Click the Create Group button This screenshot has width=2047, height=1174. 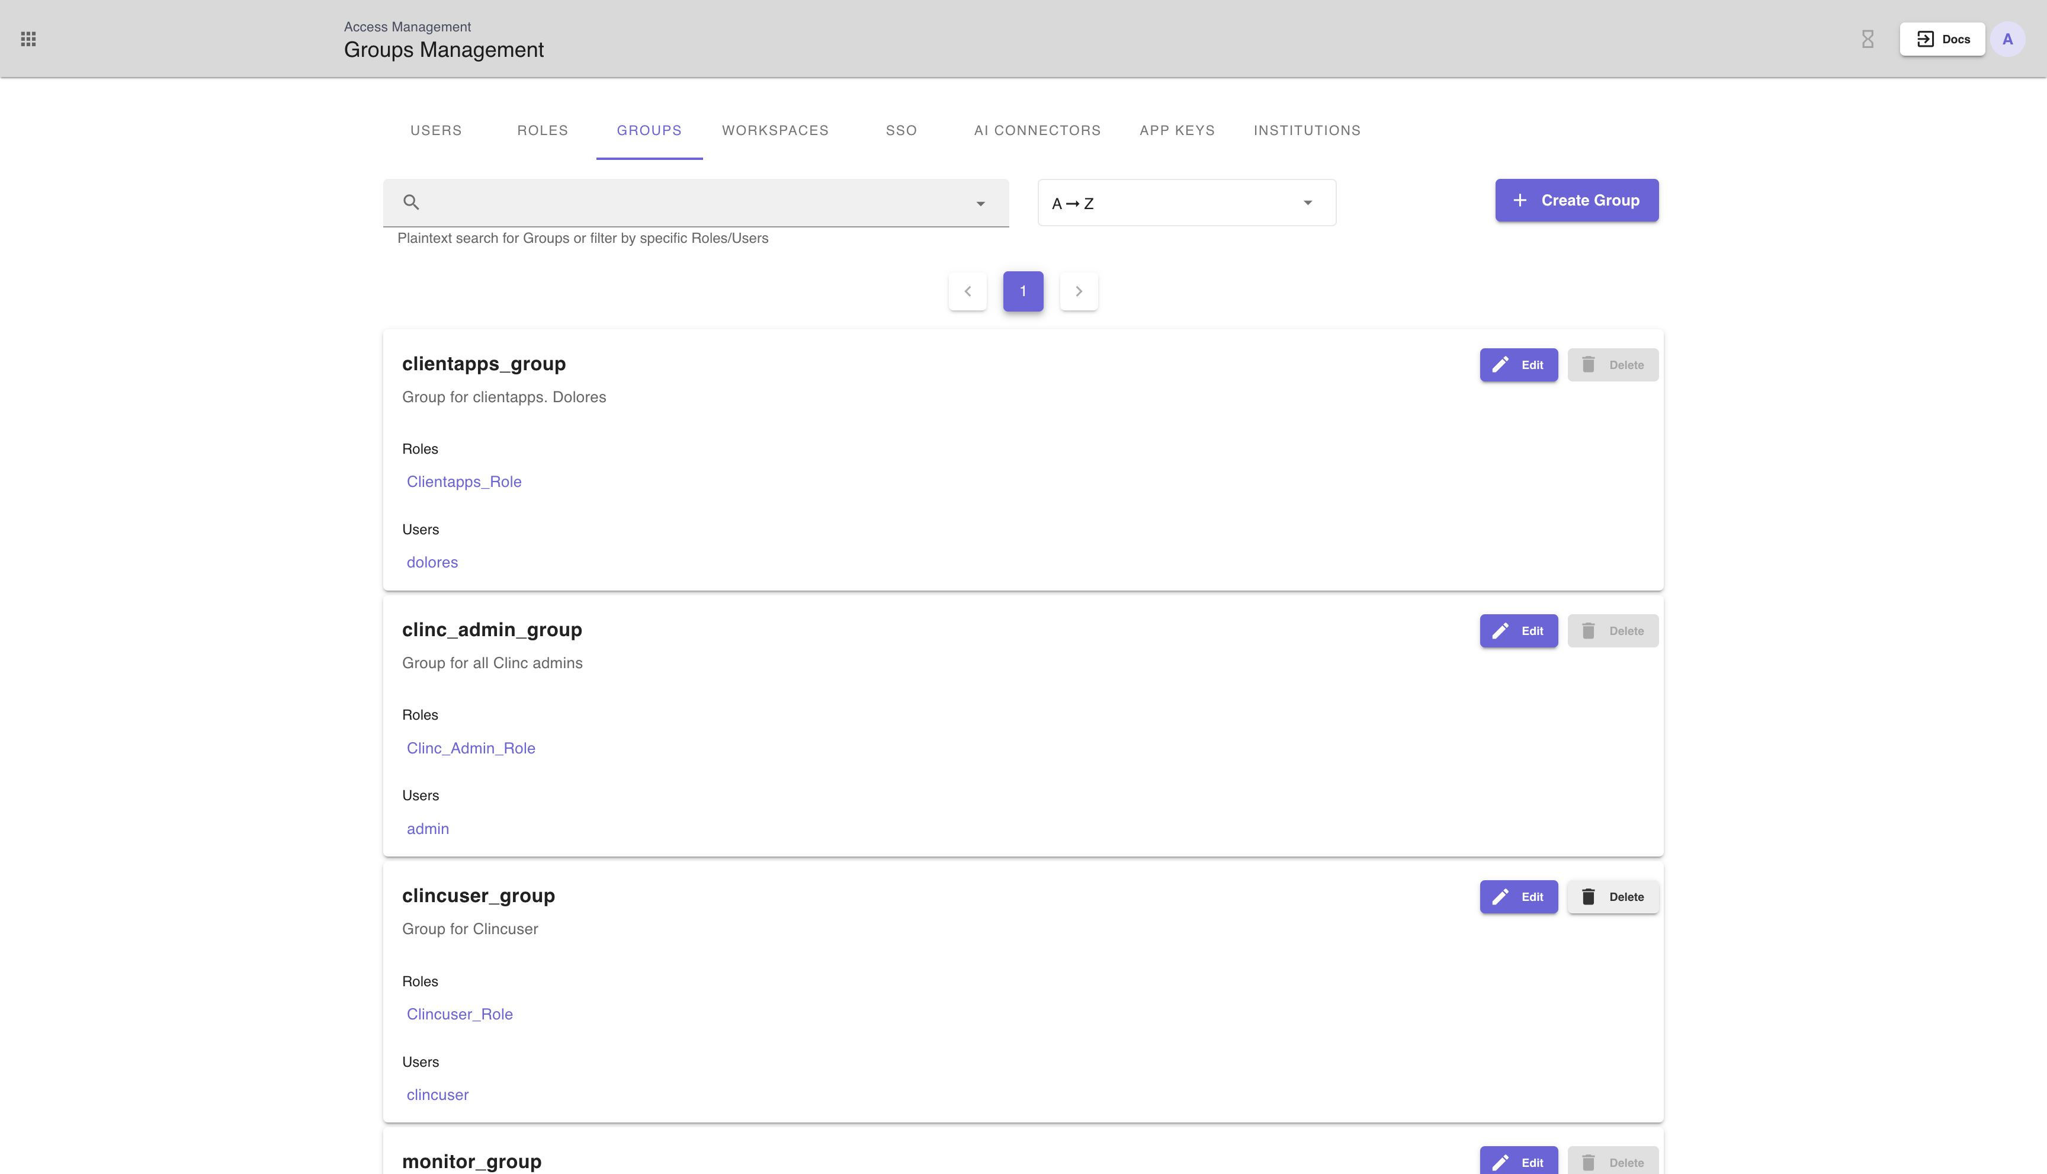pyautogui.click(x=1576, y=200)
